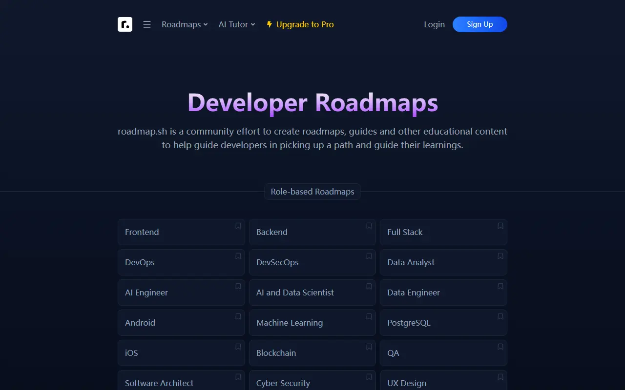Open the roadmap.sh logo home link

coord(125,24)
